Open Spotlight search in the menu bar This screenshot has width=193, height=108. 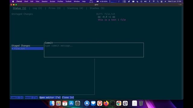(158, 1)
